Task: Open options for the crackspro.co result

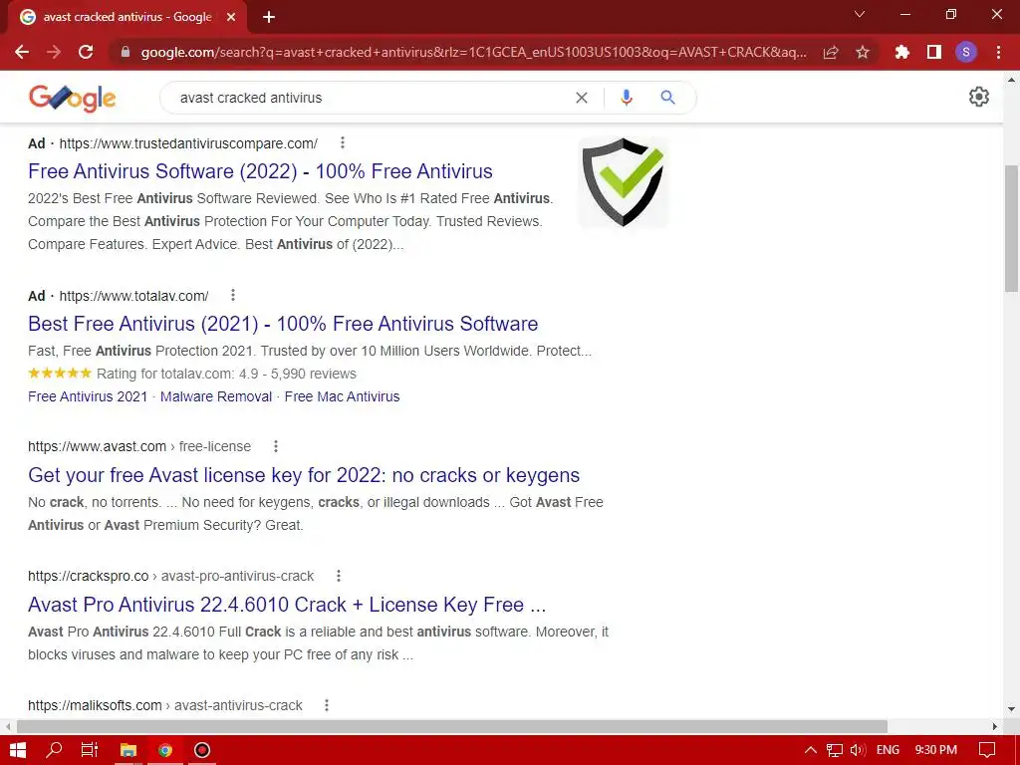Action: click(x=339, y=576)
